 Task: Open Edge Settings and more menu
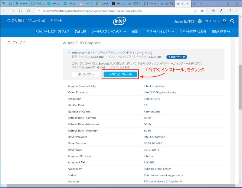(x=237, y=11)
